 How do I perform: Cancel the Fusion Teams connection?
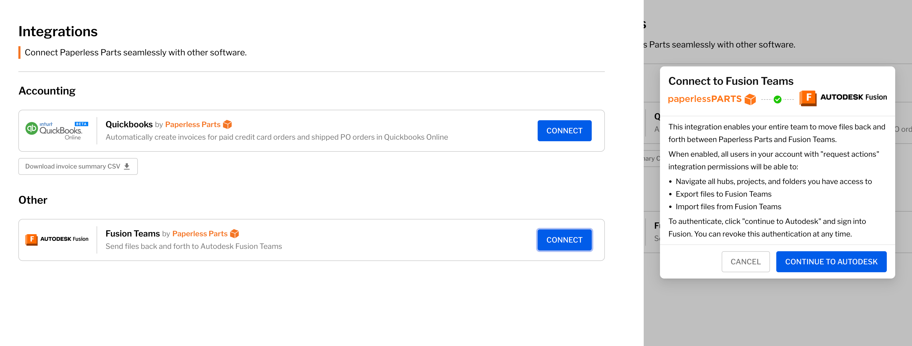coord(746,262)
